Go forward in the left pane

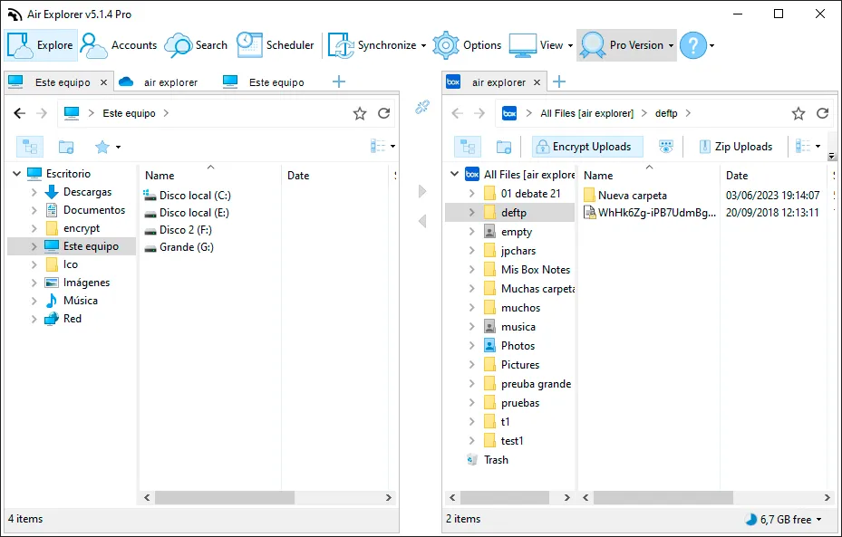pos(42,113)
